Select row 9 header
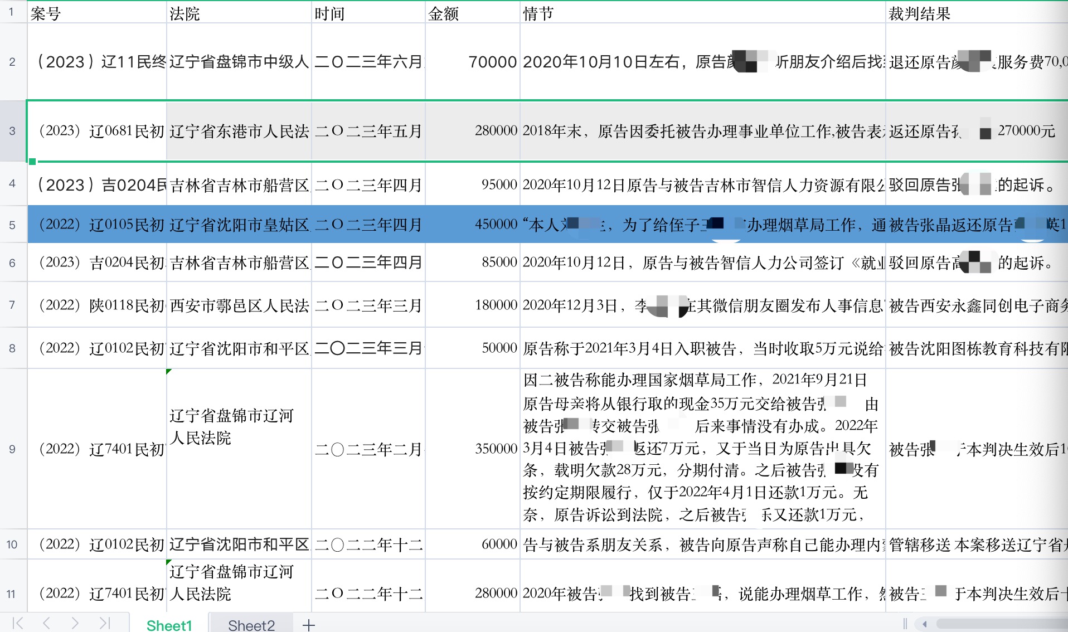 [x=12, y=449]
